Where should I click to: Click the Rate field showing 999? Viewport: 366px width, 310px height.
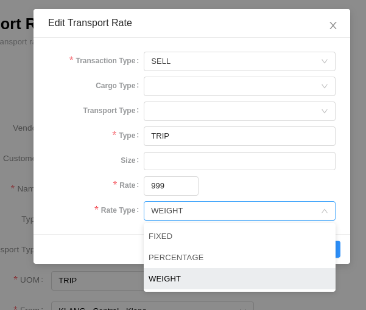tap(171, 186)
